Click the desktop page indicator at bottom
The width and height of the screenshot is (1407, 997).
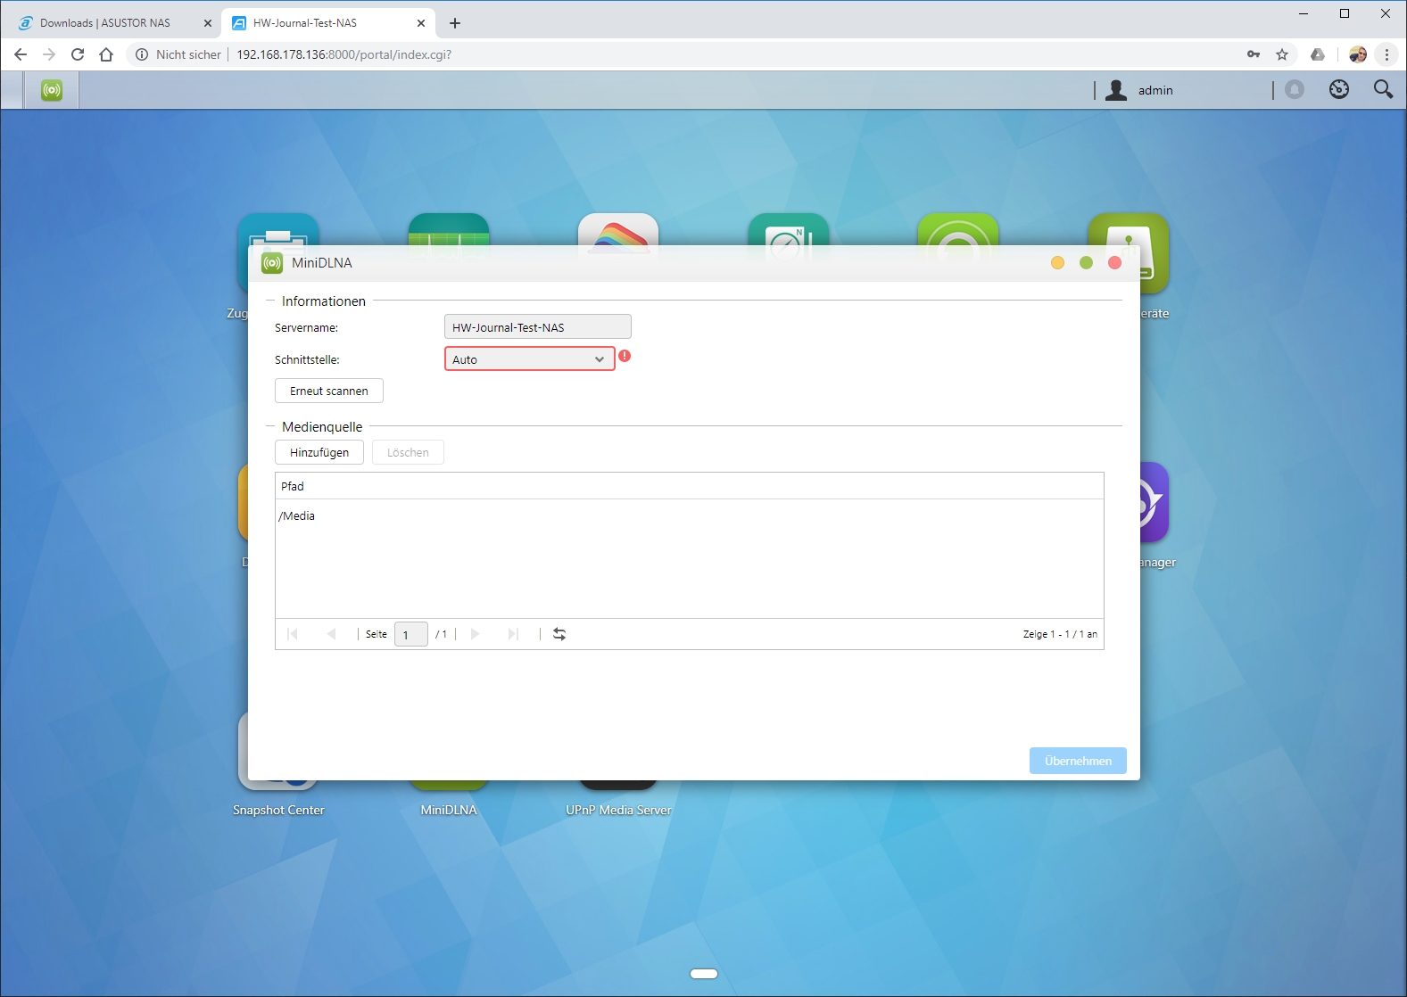pyautogui.click(x=704, y=973)
